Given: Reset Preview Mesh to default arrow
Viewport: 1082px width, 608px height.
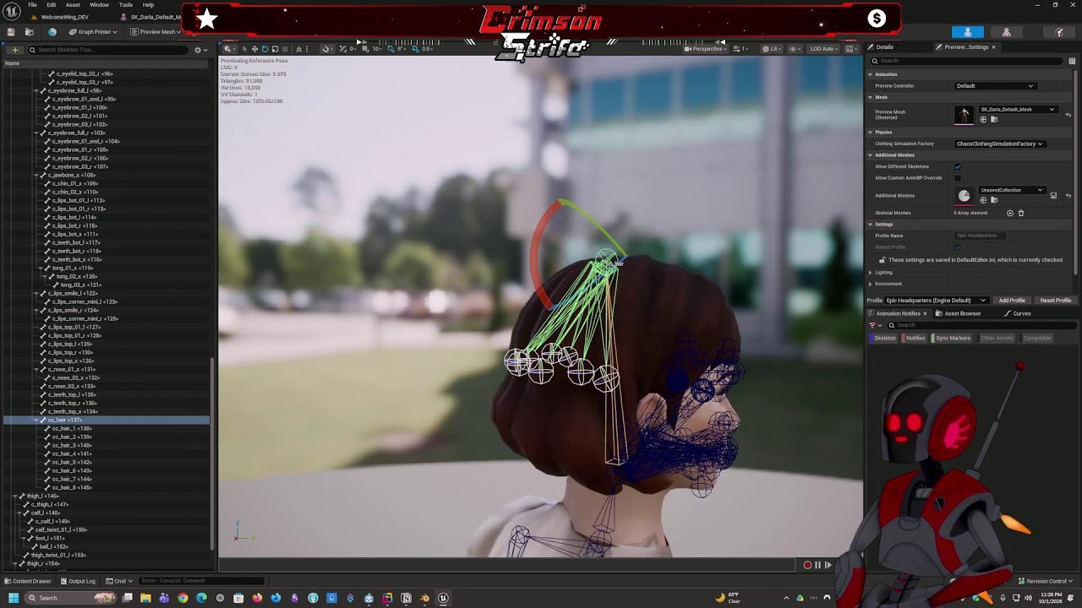Looking at the screenshot, I should [1068, 115].
